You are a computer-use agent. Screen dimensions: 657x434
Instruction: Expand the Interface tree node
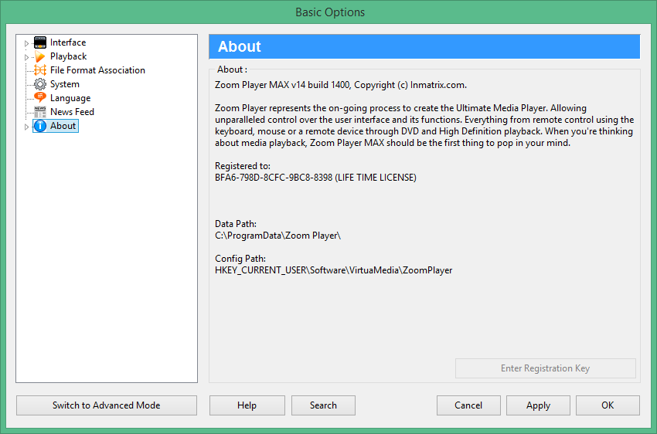(x=26, y=43)
